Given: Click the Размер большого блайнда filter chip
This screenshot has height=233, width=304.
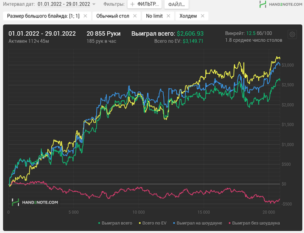Looking at the screenshot, I should [x=47, y=16].
